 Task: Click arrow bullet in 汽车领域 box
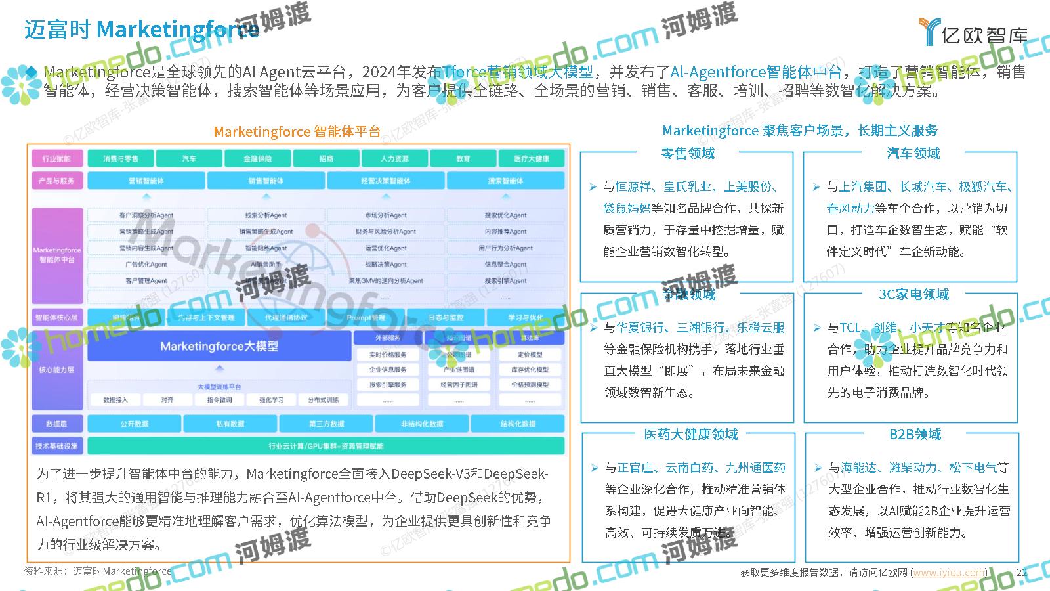(816, 187)
